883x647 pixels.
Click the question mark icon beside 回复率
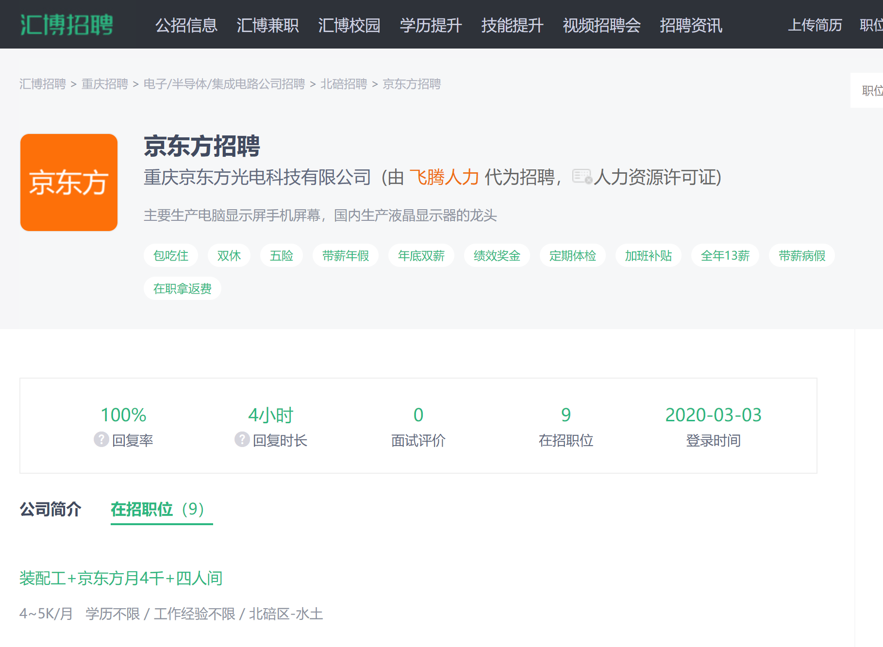(101, 439)
